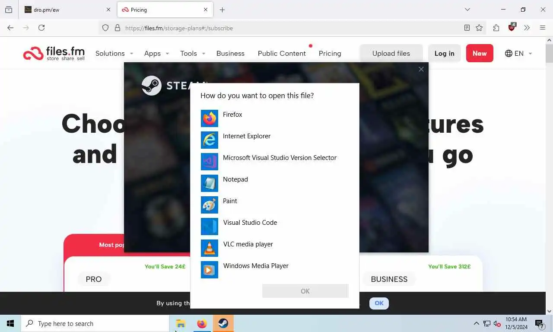Show hidden system tray icons
The height and width of the screenshot is (332, 553).
(476, 324)
